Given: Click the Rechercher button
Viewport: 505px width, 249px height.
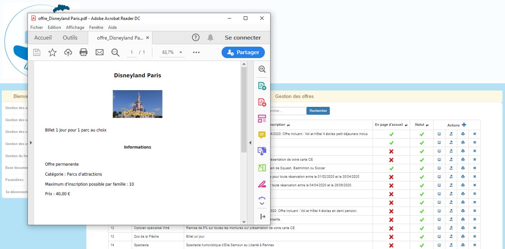Looking at the screenshot, I should 318,111.
